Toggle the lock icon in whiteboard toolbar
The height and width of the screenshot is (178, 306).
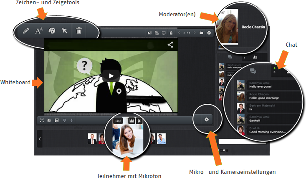[x=171, y=33]
